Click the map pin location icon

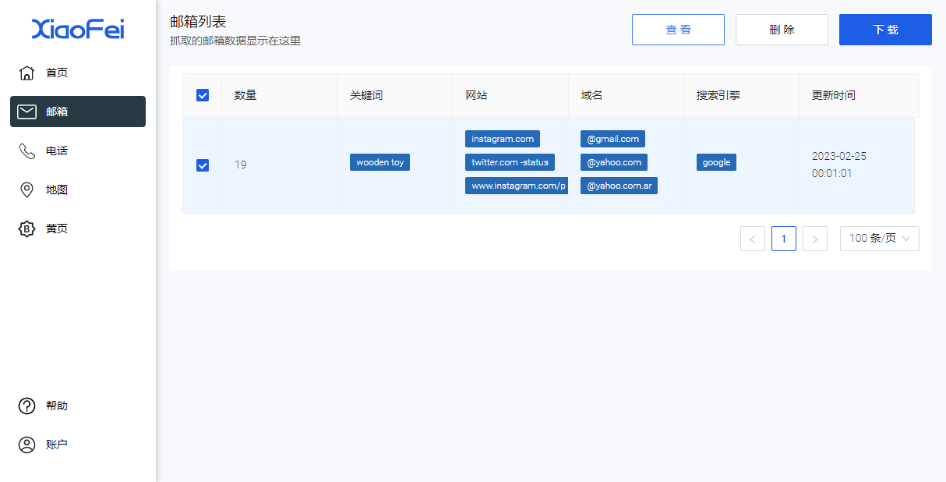26,190
